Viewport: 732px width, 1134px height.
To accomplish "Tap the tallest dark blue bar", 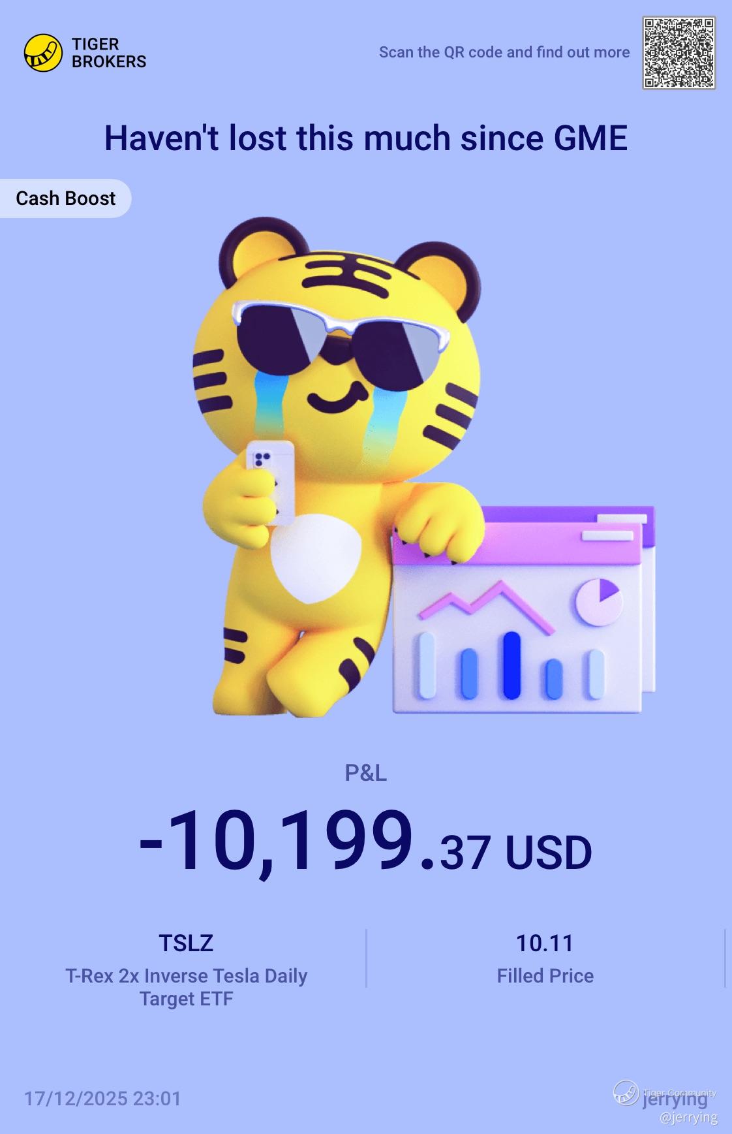I will [x=512, y=665].
